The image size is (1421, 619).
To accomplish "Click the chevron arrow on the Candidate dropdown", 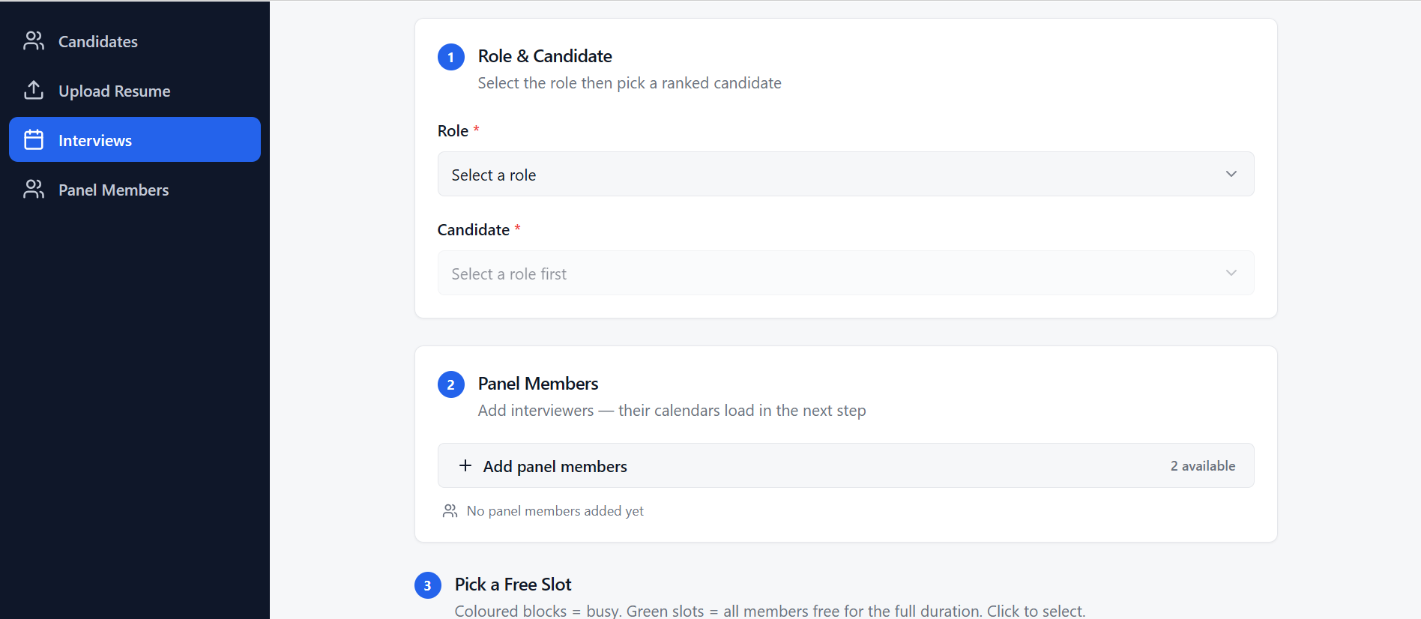I will point(1231,274).
